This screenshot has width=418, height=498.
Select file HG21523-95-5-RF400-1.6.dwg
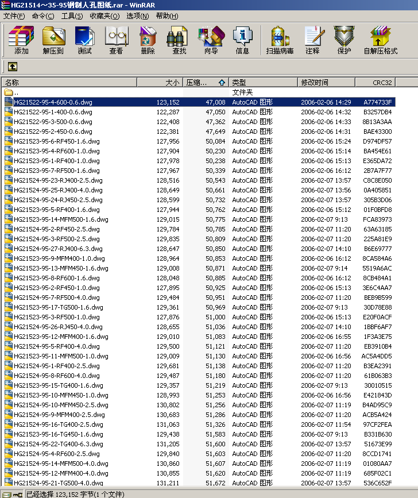pos(56,210)
